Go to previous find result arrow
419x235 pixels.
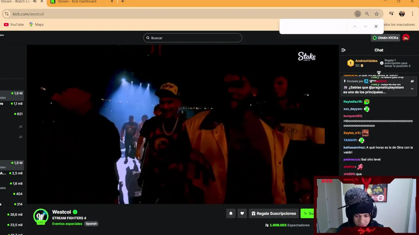(x=355, y=26)
